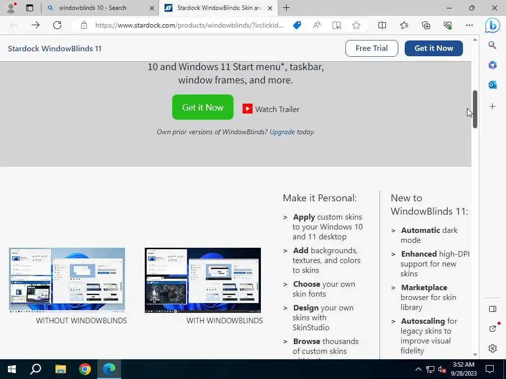
Task: Open Collections panel
Action: click(x=426, y=25)
